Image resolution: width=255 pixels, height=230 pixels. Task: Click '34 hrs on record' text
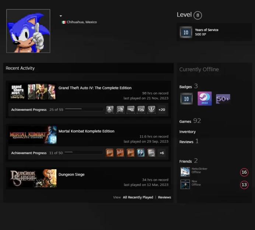pyautogui.click(x=155, y=180)
